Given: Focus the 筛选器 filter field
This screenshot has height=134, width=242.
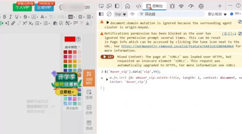Looking at the screenshot, I should (x=171, y=14).
